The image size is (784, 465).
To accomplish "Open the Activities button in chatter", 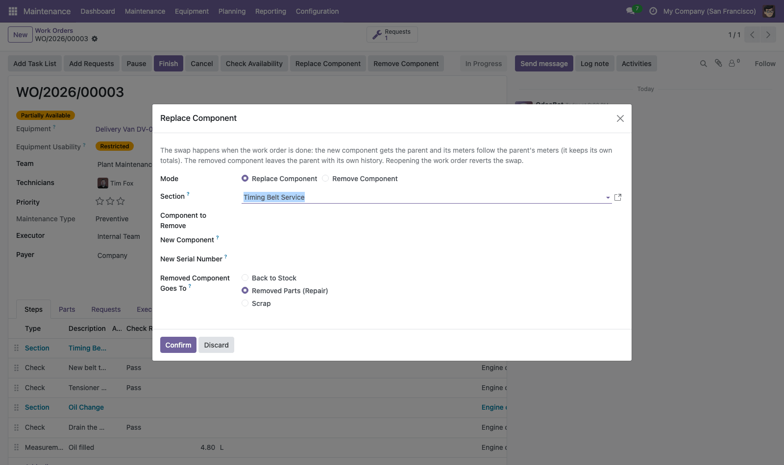I will (637, 64).
